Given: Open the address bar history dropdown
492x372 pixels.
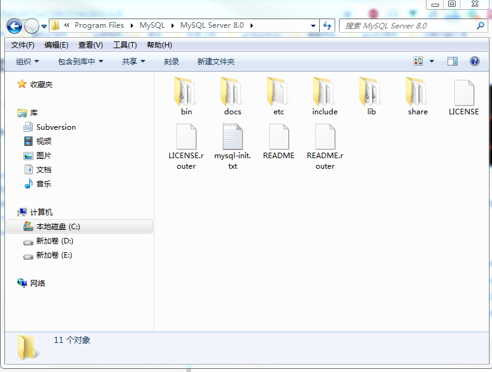Looking at the screenshot, I should click(313, 26).
